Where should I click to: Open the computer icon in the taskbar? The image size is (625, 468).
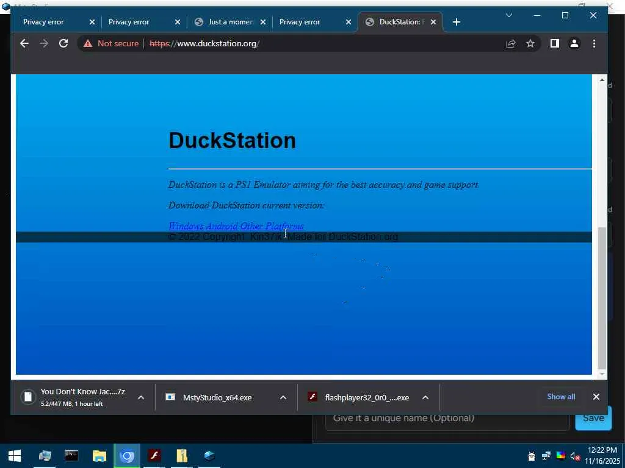(x=44, y=456)
